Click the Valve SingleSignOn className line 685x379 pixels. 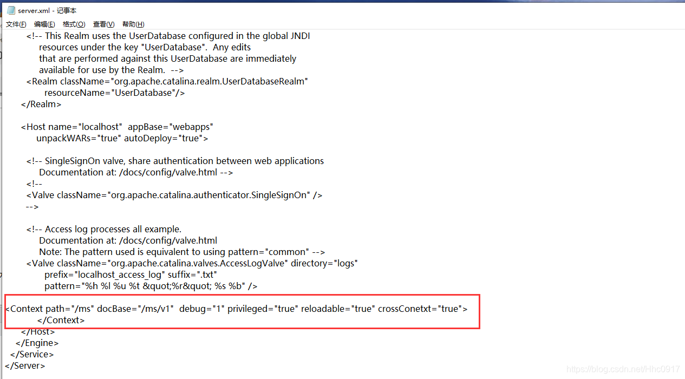(174, 195)
